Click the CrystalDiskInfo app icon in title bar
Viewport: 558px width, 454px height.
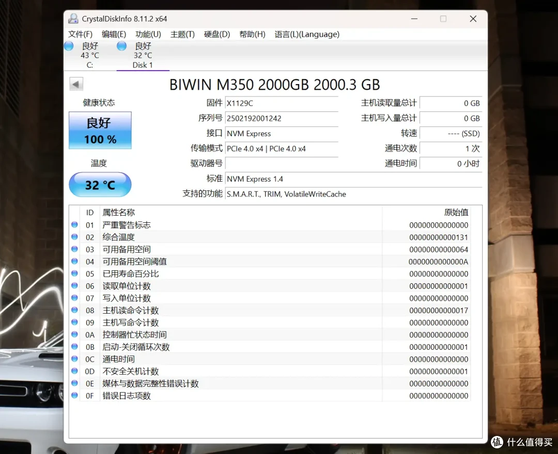[74, 19]
